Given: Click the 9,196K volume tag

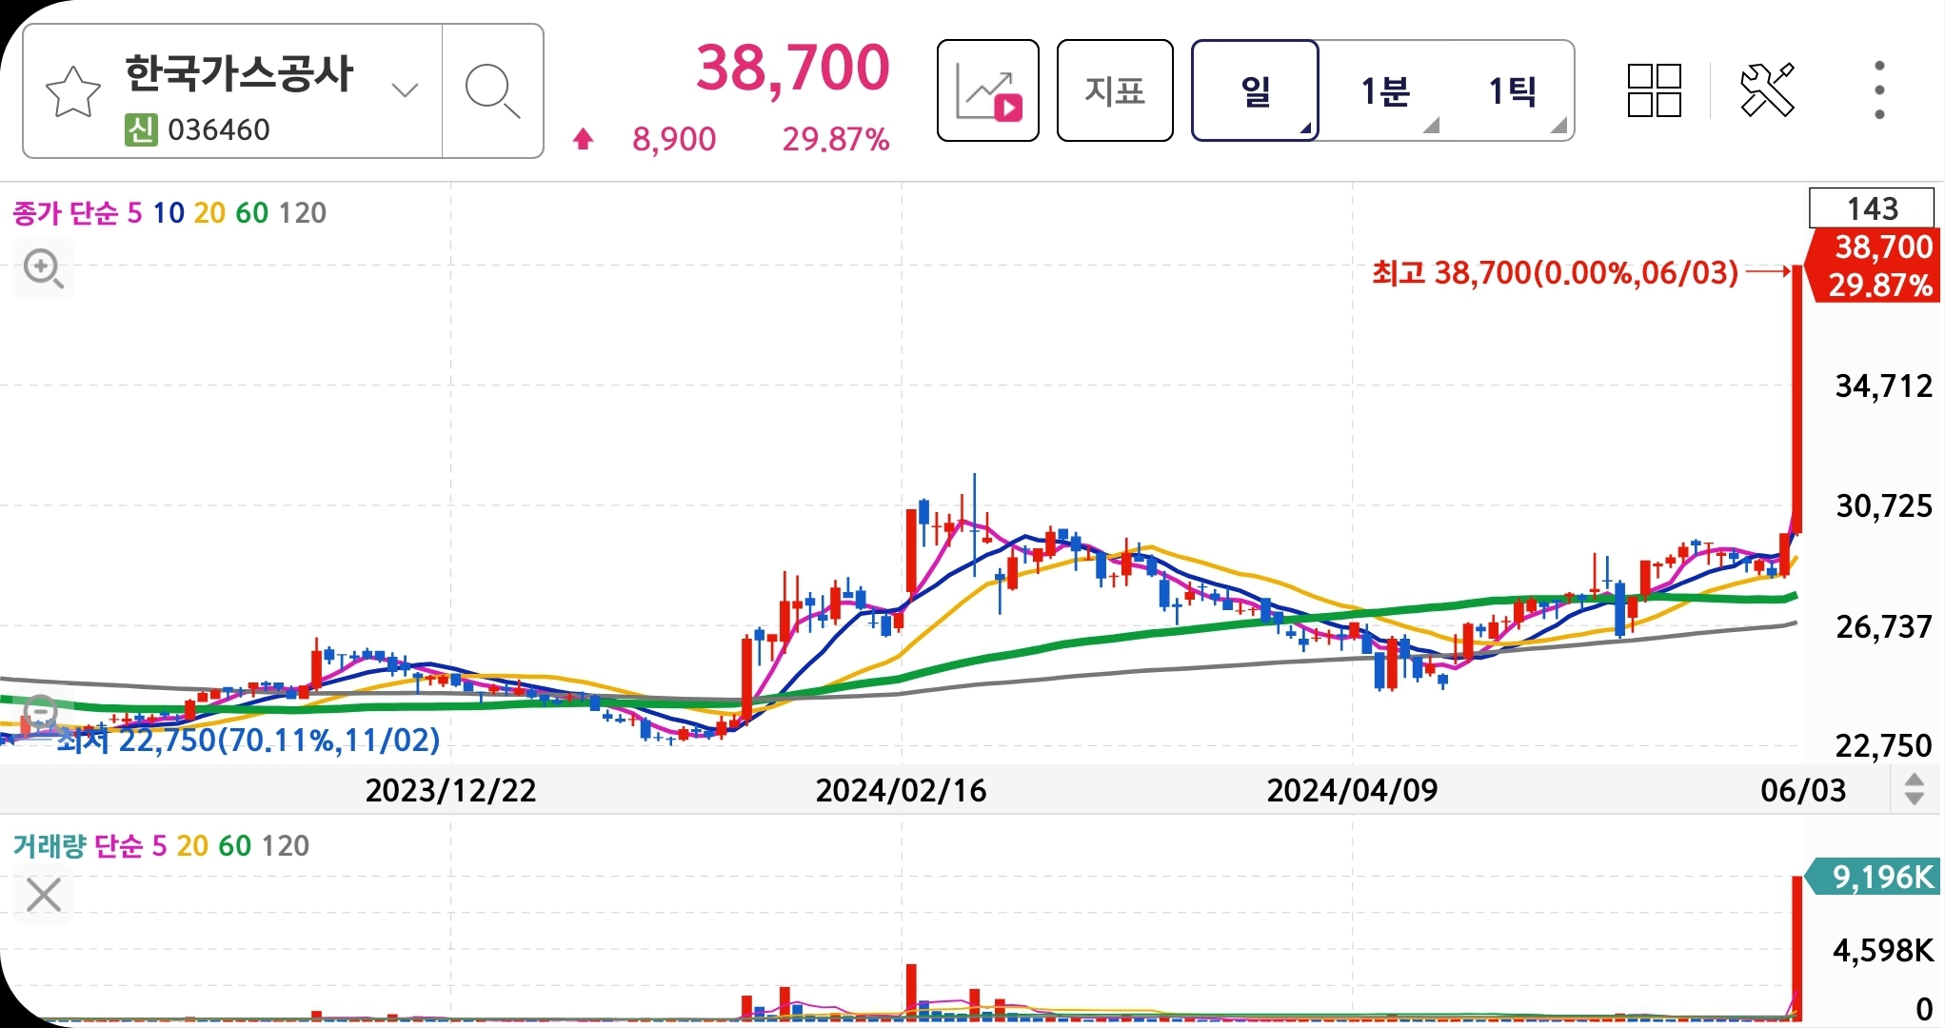Looking at the screenshot, I should click(1873, 877).
